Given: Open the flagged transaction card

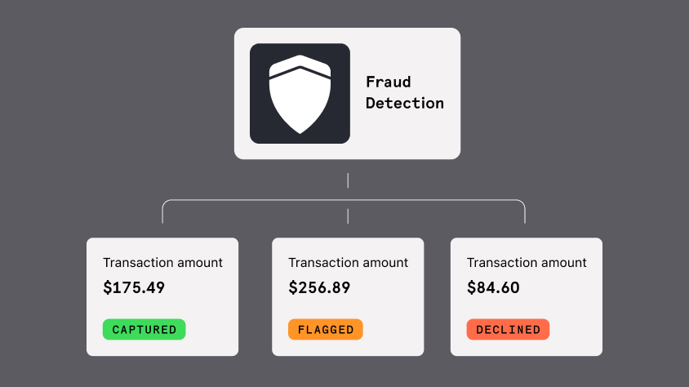Looking at the screenshot, I should [x=348, y=297].
